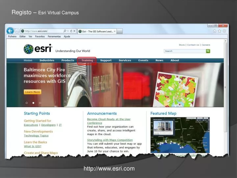
Task: Open Storytelling with Maps Competition link
Action: click(x=110, y=140)
